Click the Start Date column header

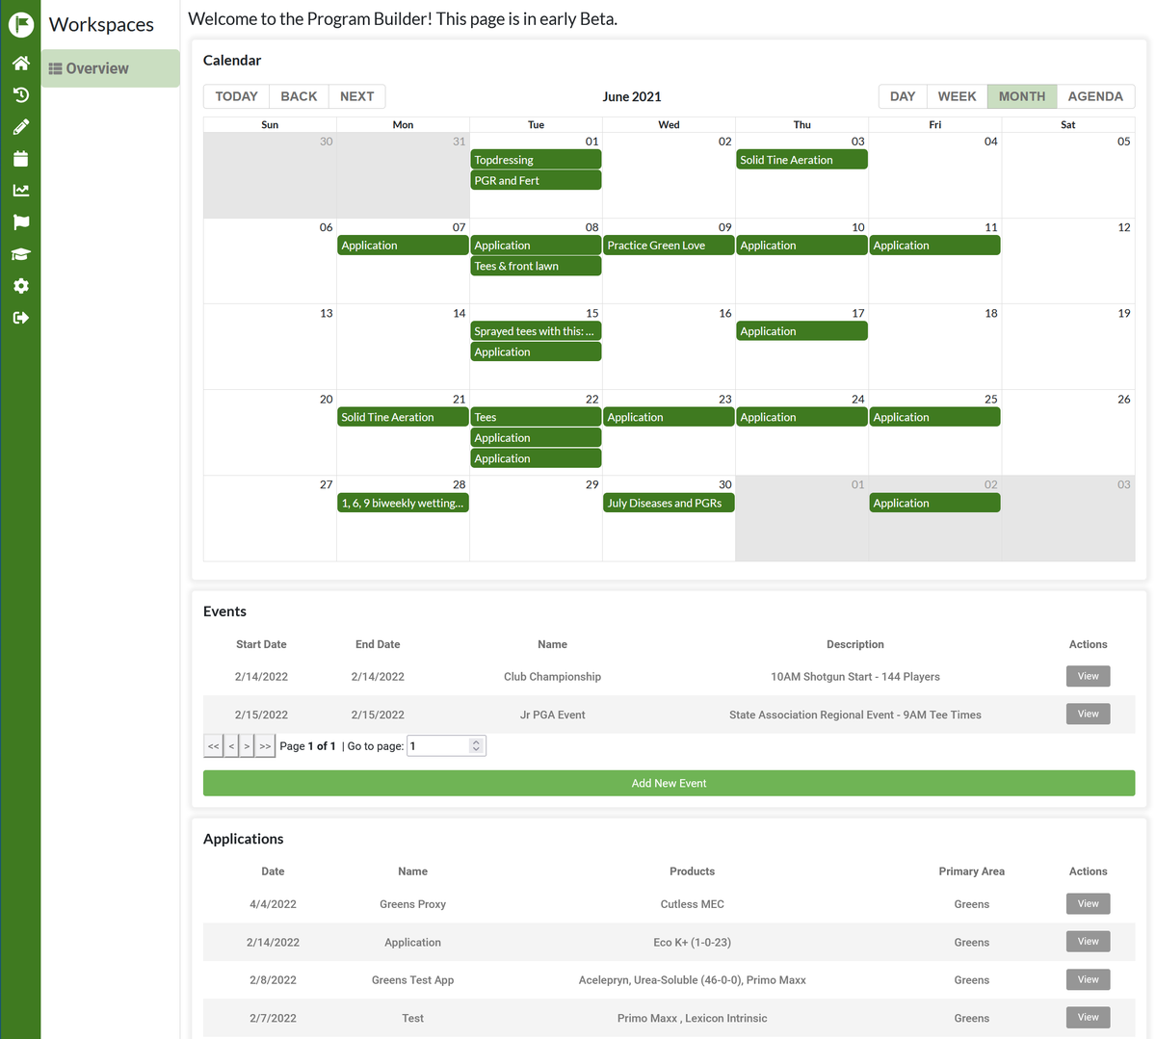tap(261, 644)
